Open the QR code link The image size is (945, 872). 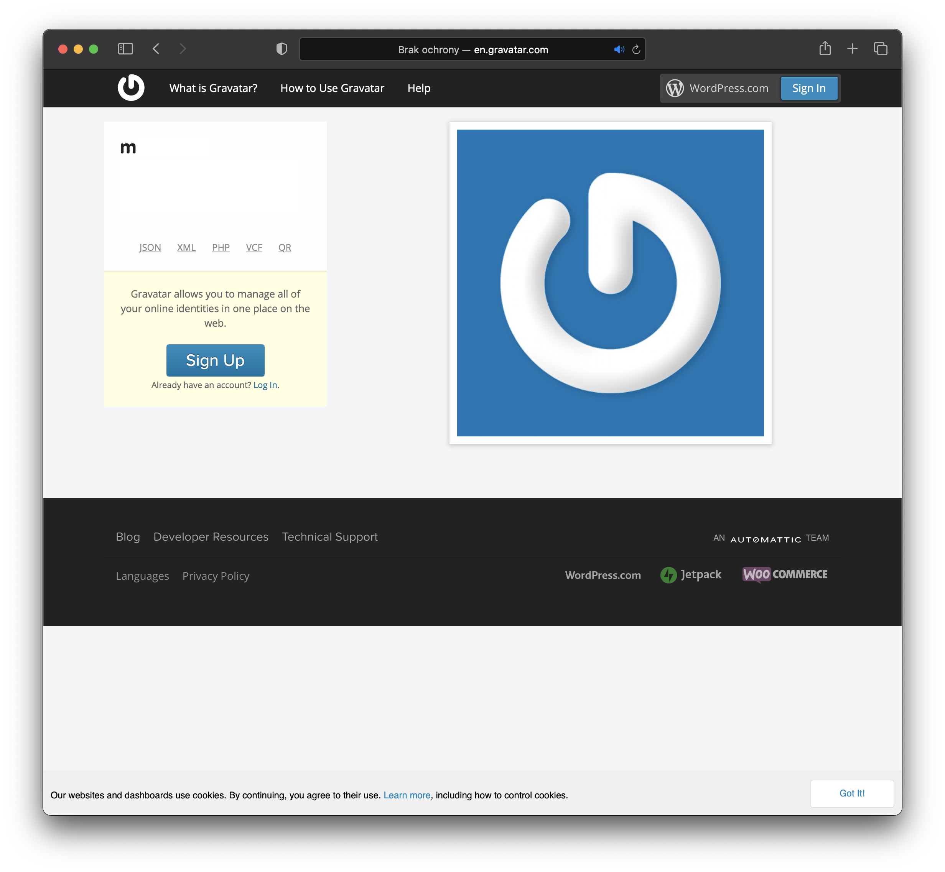click(x=285, y=247)
